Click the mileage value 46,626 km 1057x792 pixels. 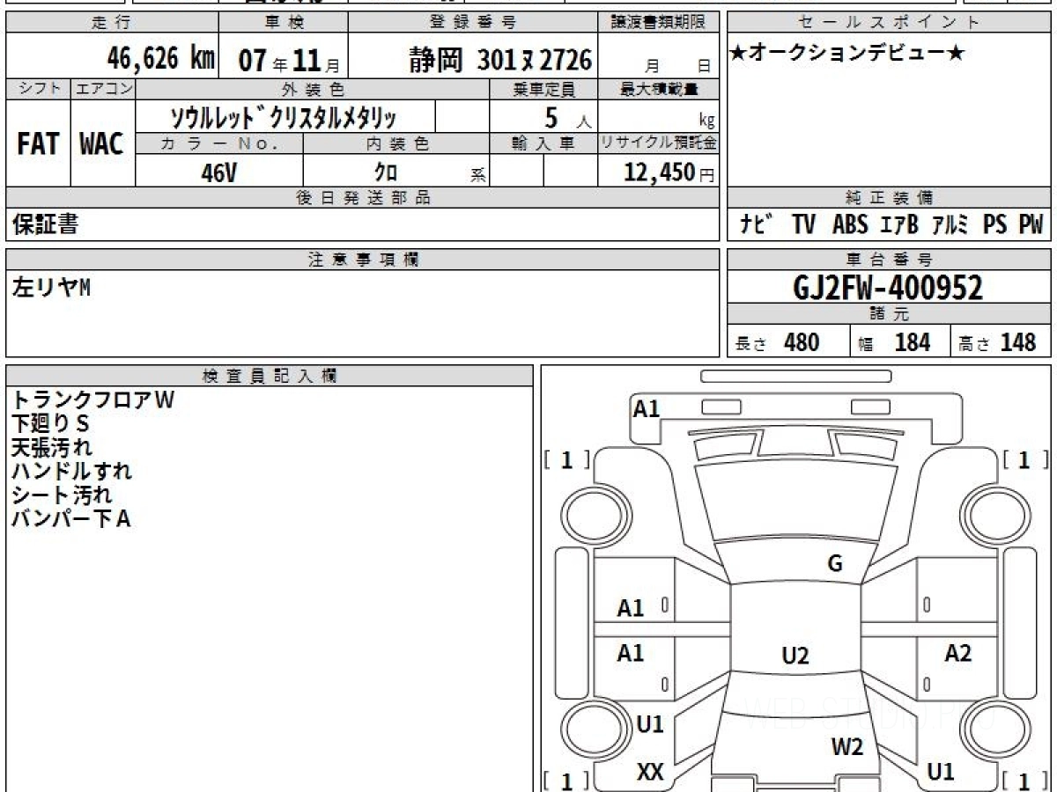pos(161,59)
